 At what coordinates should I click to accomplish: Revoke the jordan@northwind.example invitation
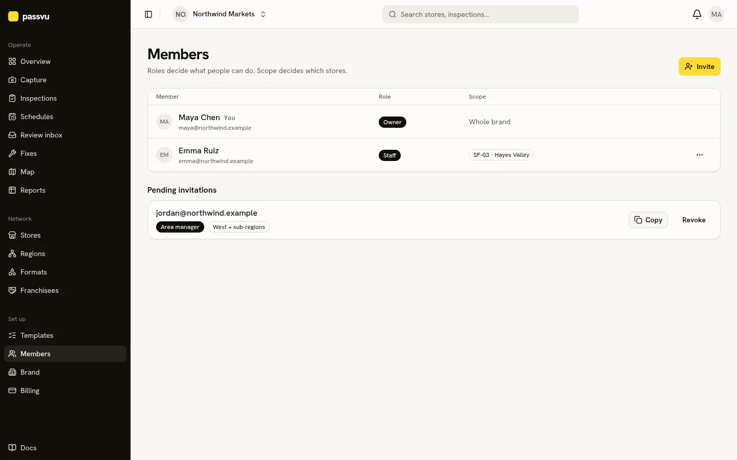[x=694, y=220]
